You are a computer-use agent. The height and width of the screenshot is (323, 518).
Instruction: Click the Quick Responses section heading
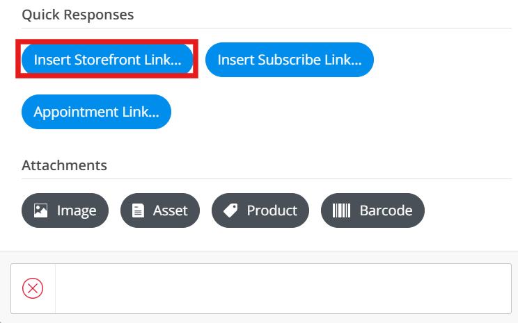point(77,15)
